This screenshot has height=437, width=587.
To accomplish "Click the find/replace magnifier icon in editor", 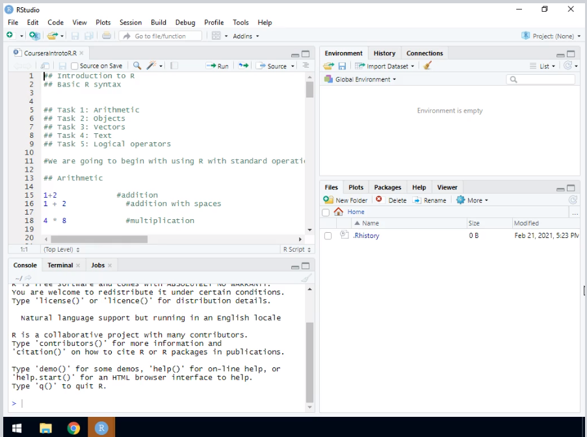I will 137,66.
